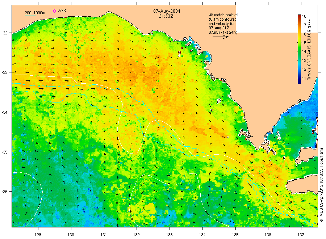This screenshot has height=239, width=326.
Task: Click the "132" longitude axis label
Action: pos(137,235)
